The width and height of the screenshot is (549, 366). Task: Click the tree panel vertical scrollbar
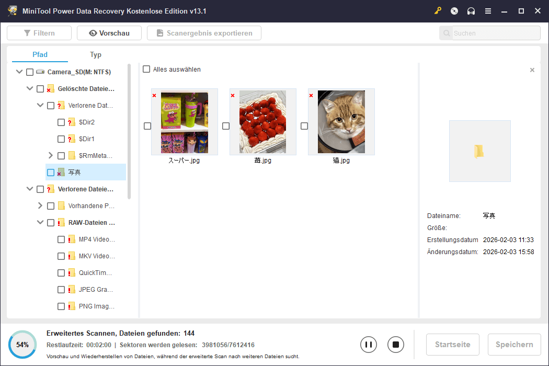pyautogui.click(x=129, y=131)
